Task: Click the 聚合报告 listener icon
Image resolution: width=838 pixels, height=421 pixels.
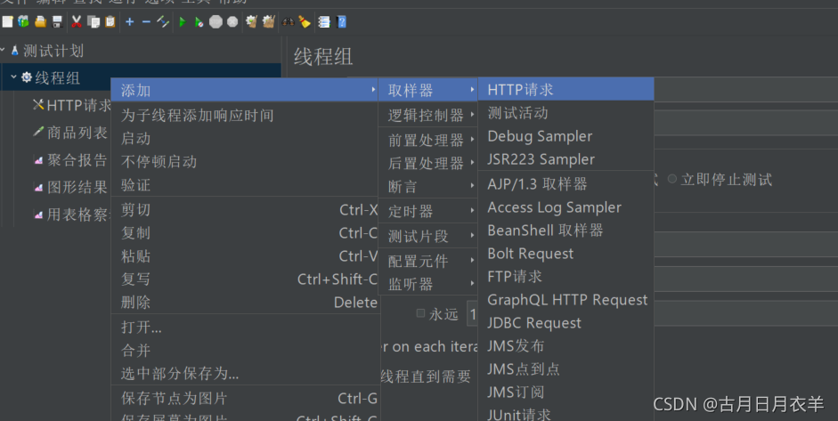Action: click(x=38, y=159)
